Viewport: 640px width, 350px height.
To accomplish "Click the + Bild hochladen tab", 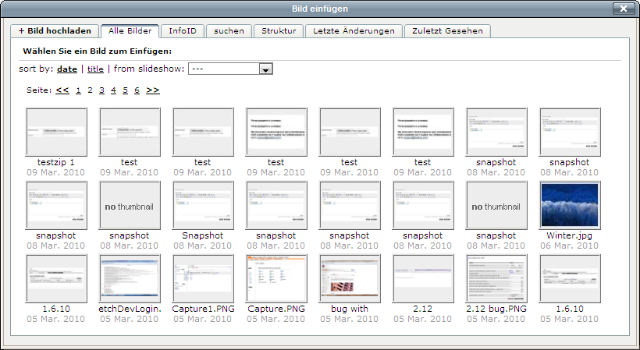I will click(55, 31).
